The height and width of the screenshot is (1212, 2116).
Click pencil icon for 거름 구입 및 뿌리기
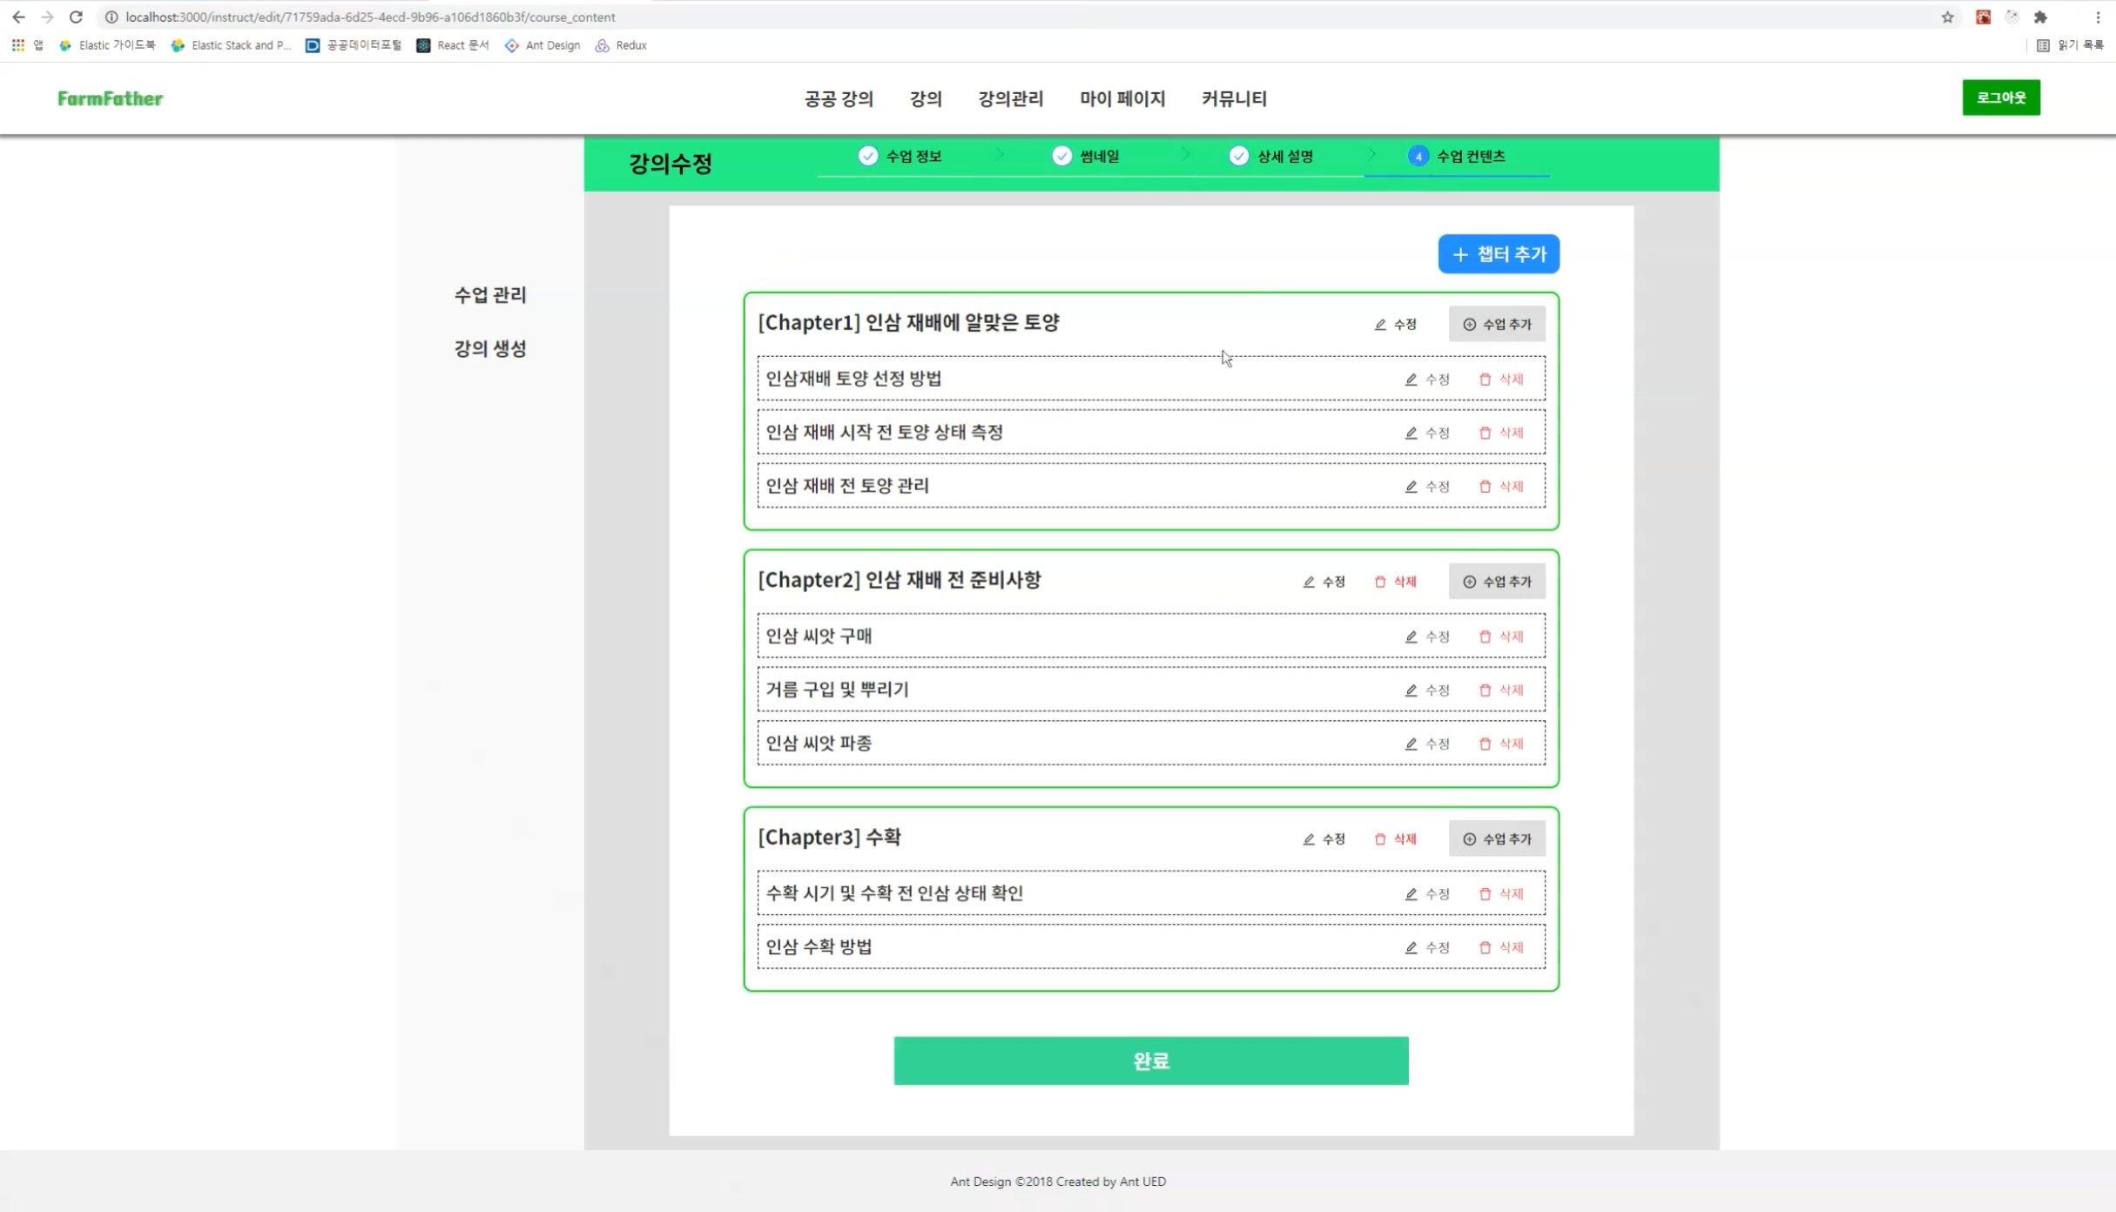(1411, 690)
